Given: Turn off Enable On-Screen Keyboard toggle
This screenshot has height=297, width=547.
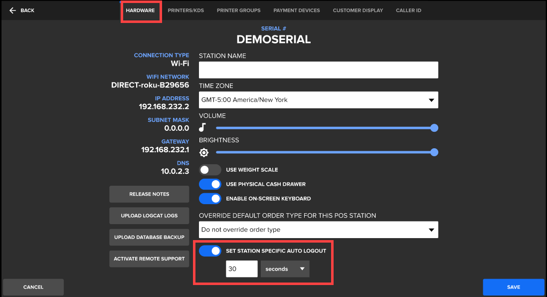Looking at the screenshot, I should click(x=210, y=199).
